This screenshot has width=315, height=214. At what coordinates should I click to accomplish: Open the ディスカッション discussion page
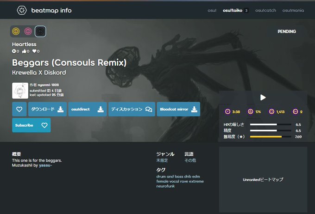click(x=132, y=109)
